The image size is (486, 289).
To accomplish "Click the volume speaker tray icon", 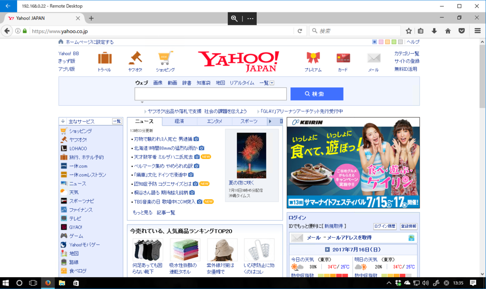I will (x=425, y=283).
